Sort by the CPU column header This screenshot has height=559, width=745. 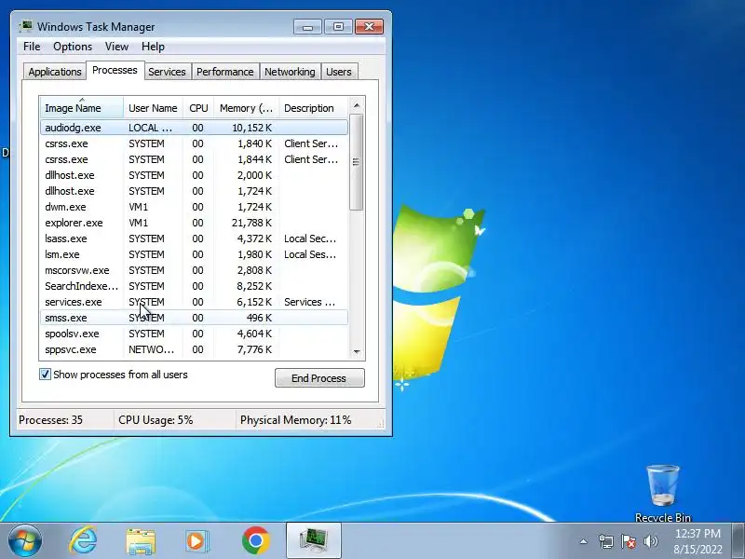[198, 108]
